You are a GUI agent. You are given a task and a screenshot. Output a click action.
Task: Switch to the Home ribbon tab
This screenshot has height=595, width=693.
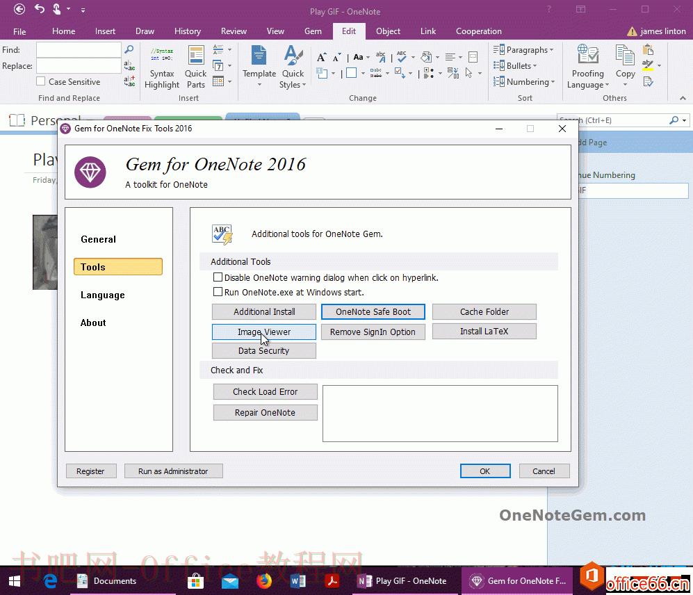[x=64, y=31]
